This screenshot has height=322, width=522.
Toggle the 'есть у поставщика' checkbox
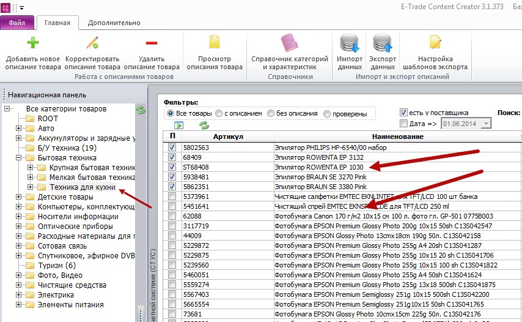pyautogui.click(x=403, y=113)
